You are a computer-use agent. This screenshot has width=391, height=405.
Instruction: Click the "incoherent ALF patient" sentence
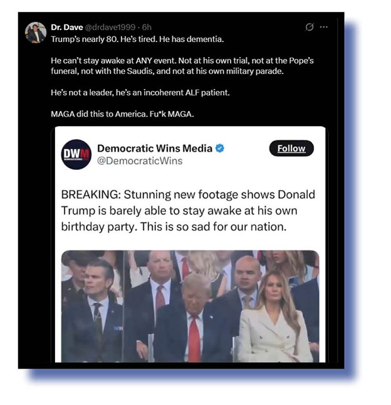click(140, 92)
